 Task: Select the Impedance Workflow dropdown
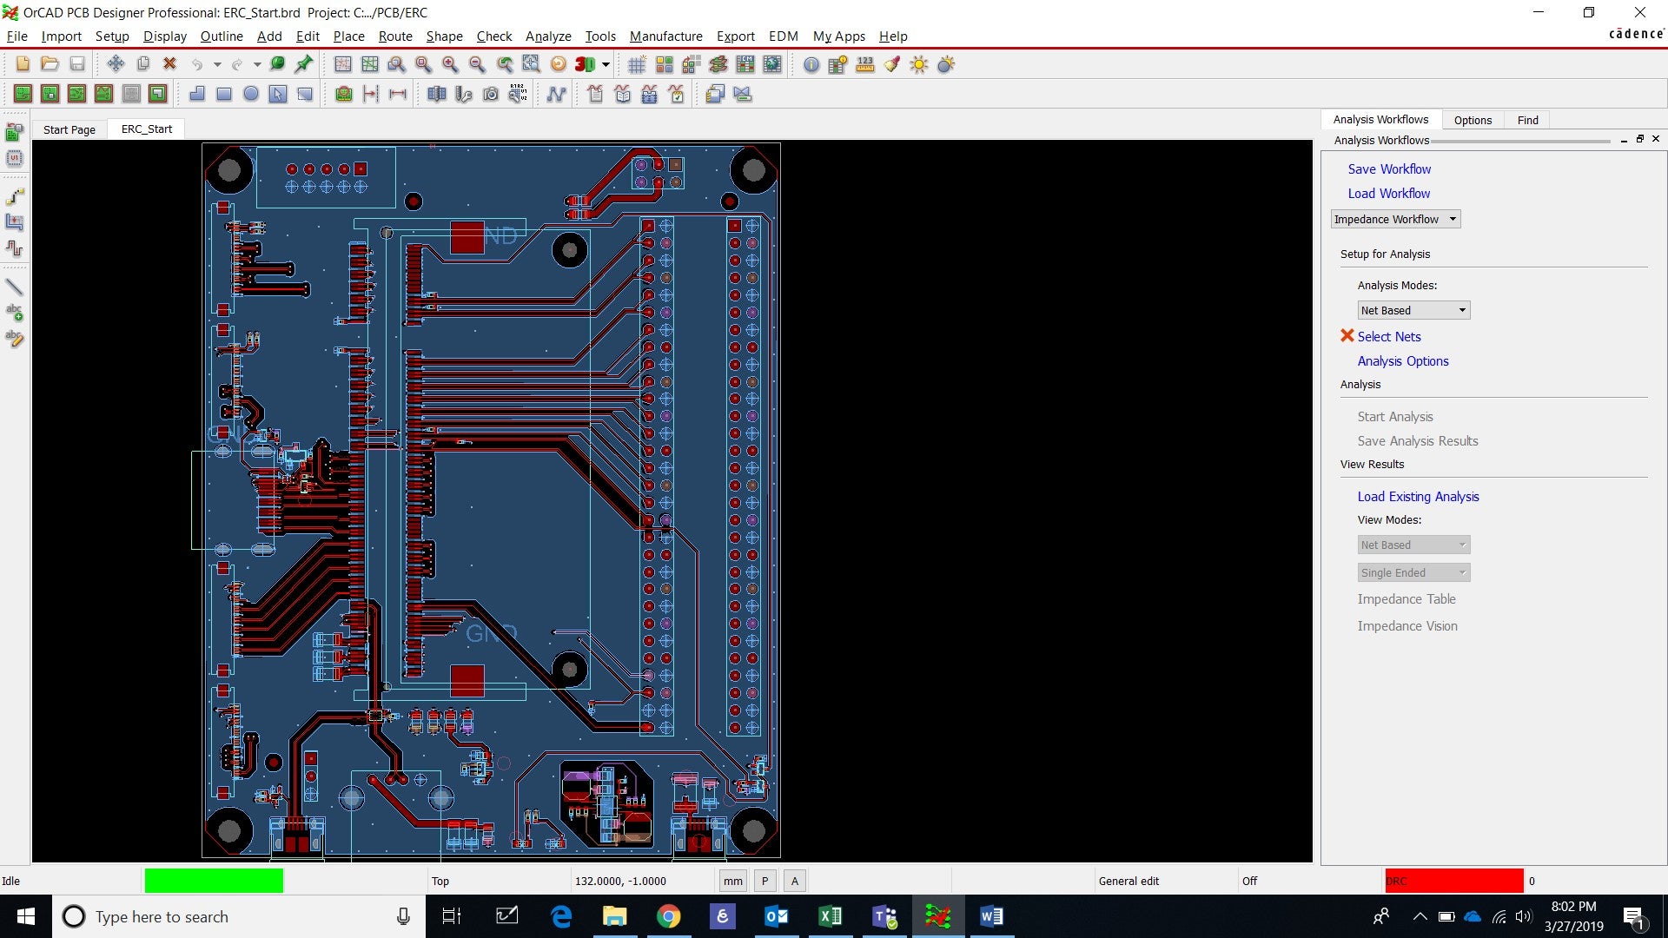[1395, 219]
